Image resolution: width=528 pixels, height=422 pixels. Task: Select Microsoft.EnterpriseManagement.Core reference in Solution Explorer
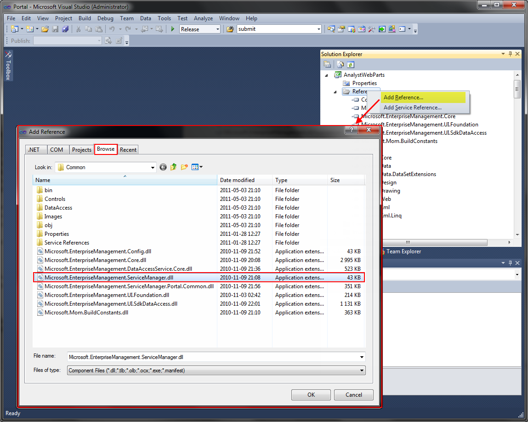(408, 116)
